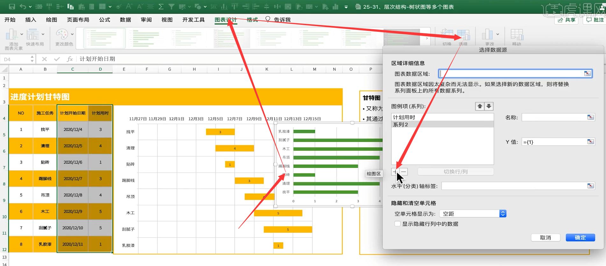This screenshot has height=266, width=606.
Task: Open the undo history dropdown arrow
Action: (30, 7)
